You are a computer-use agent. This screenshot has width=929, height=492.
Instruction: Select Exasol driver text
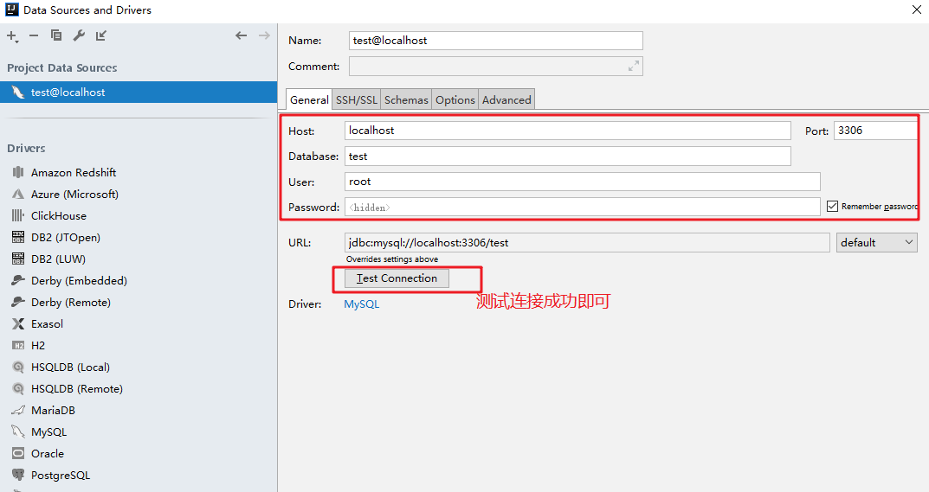pyautogui.click(x=47, y=324)
